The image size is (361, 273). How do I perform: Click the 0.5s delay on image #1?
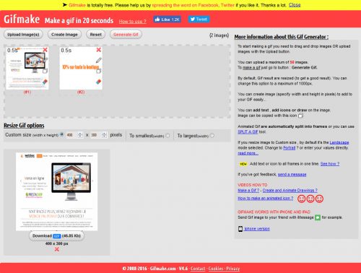click(12, 51)
